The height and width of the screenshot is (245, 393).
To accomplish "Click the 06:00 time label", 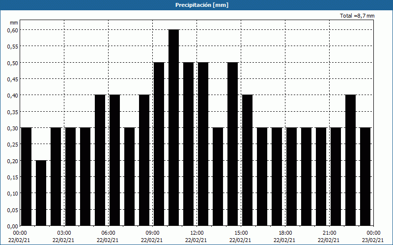I will click(x=108, y=233).
